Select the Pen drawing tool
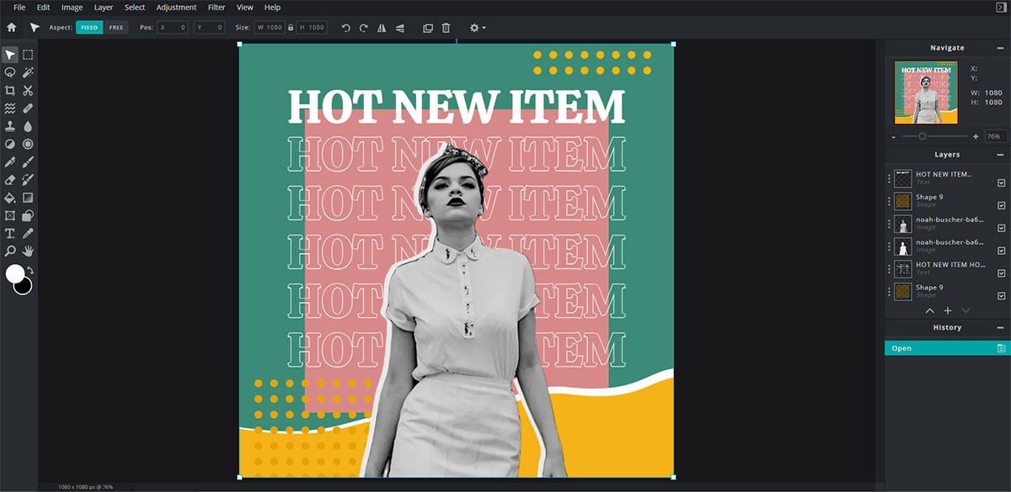This screenshot has width=1011, height=492. point(10,161)
